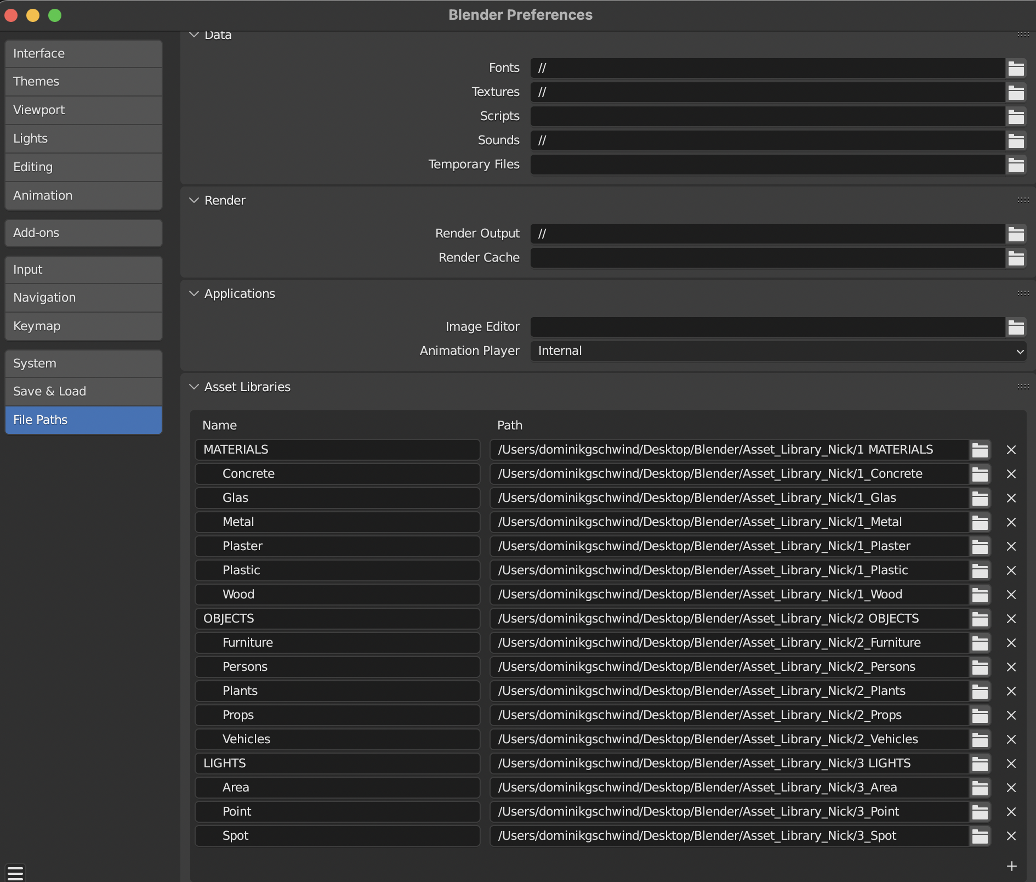Image resolution: width=1036 pixels, height=882 pixels.
Task: Edit the Vehicles library path field
Action: [730, 739]
